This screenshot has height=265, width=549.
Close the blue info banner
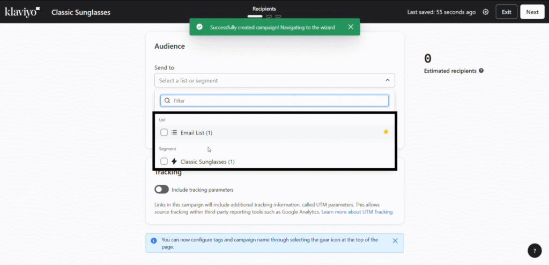pyautogui.click(x=395, y=240)
